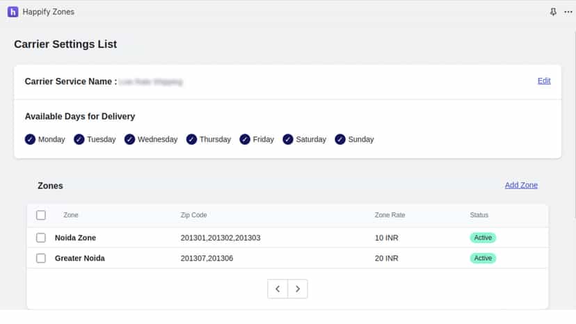Click the Greater Noida zone name
The height and width of the screenshot is (324, 576).
click(x=80, y=258)
